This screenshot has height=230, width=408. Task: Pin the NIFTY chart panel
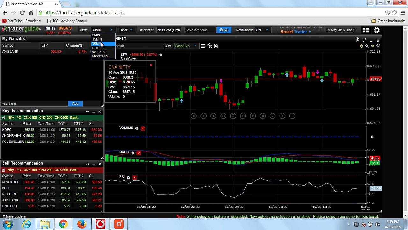click(358, 40)
